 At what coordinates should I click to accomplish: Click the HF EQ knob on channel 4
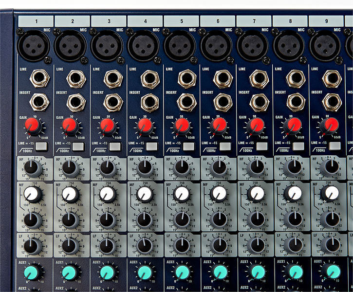(145, 168)
